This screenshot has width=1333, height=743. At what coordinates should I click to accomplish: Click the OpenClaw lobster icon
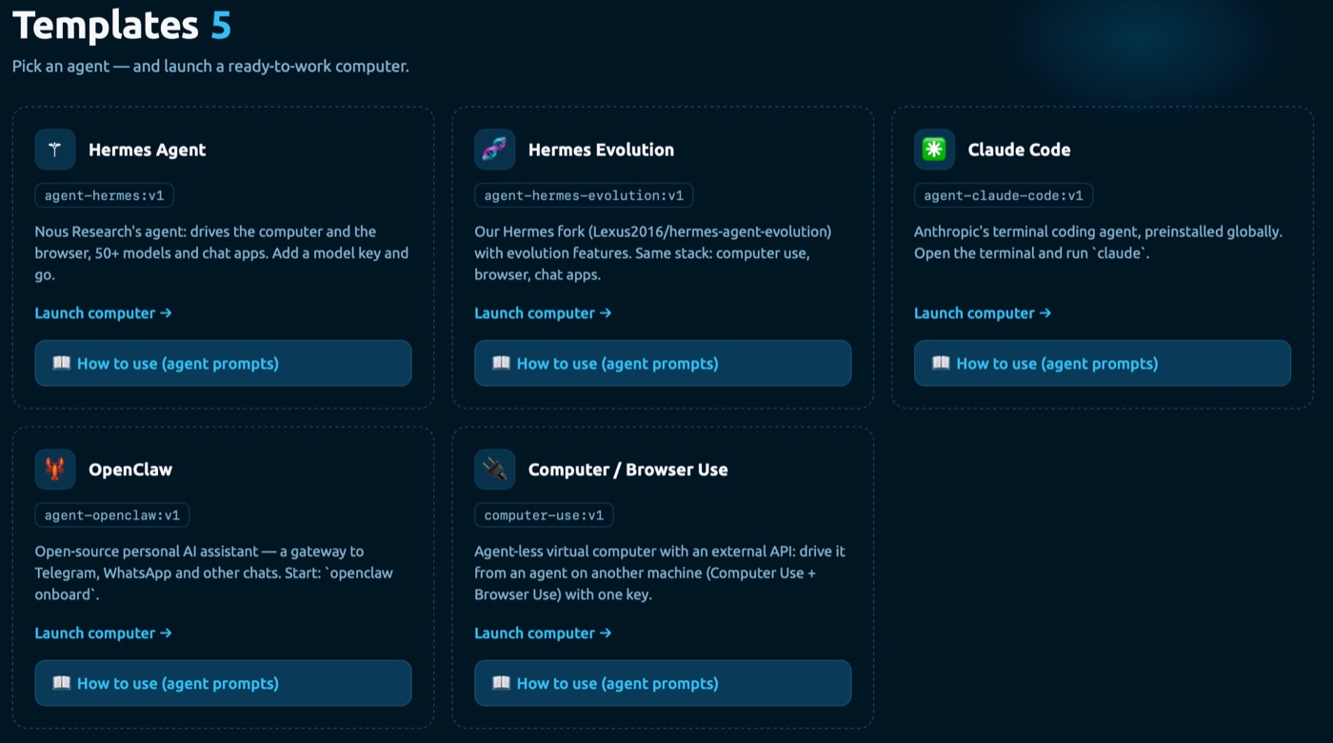(55, 470)
